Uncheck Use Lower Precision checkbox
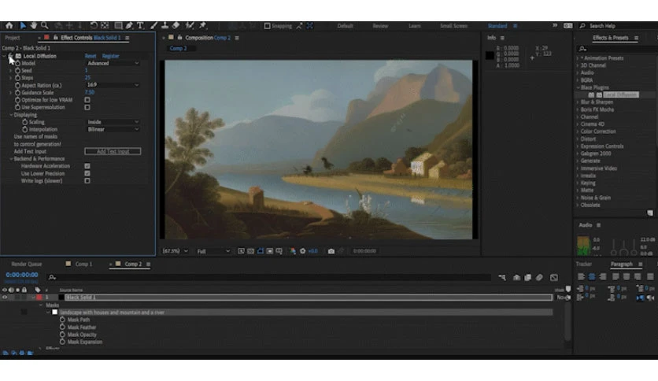Image resolution: width=658 pixels, height=381 pixels. (87, 173)
